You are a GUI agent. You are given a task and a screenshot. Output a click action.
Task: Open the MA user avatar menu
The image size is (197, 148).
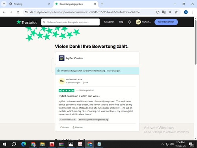(138, 22)
